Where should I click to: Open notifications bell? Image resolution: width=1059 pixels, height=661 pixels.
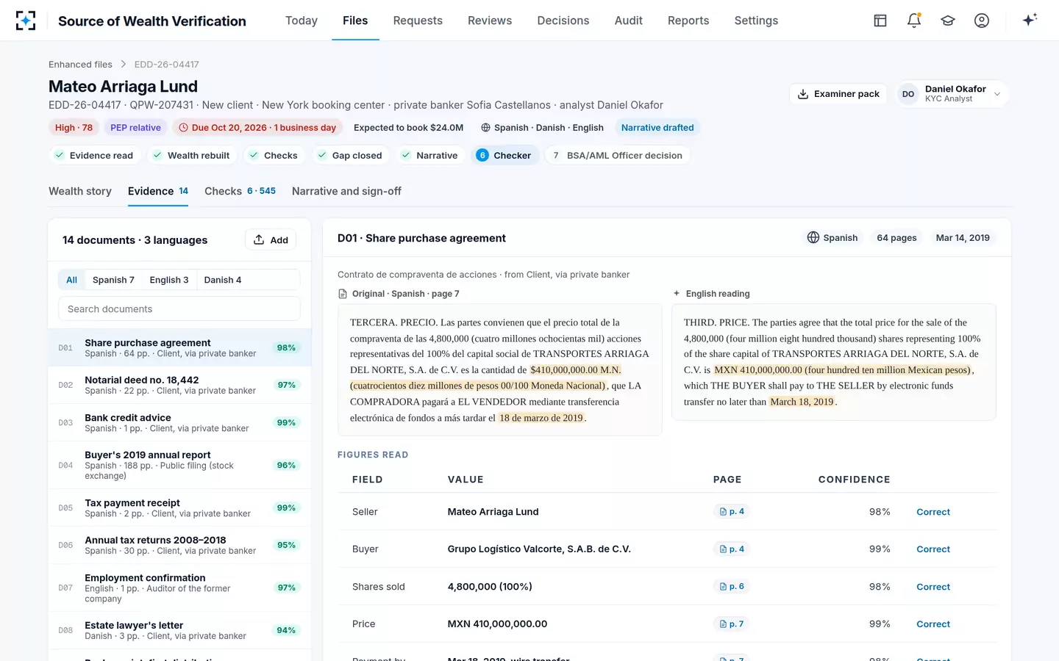[914, 21]
